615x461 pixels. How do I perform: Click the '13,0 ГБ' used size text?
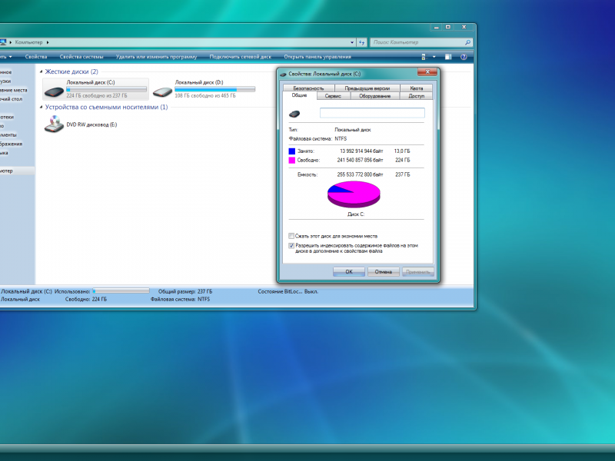(402, 151)
